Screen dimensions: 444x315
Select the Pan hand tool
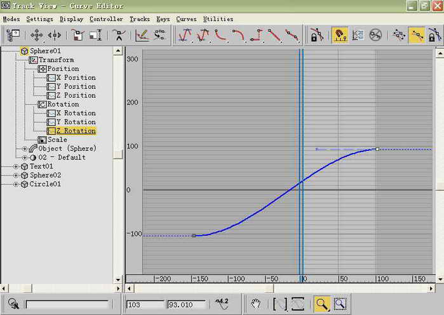pyautogui.click(x=255, y=304)
